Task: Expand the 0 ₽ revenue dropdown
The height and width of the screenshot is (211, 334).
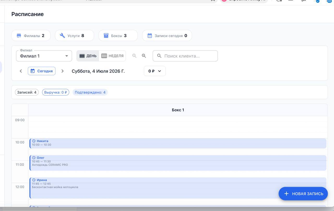Action: (155, 71)
